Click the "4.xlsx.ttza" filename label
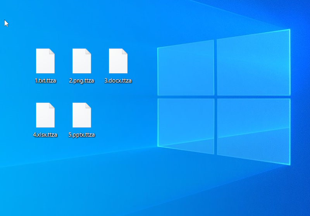The height and width of the screenshot is (216, 310). (x=45, y=135)
